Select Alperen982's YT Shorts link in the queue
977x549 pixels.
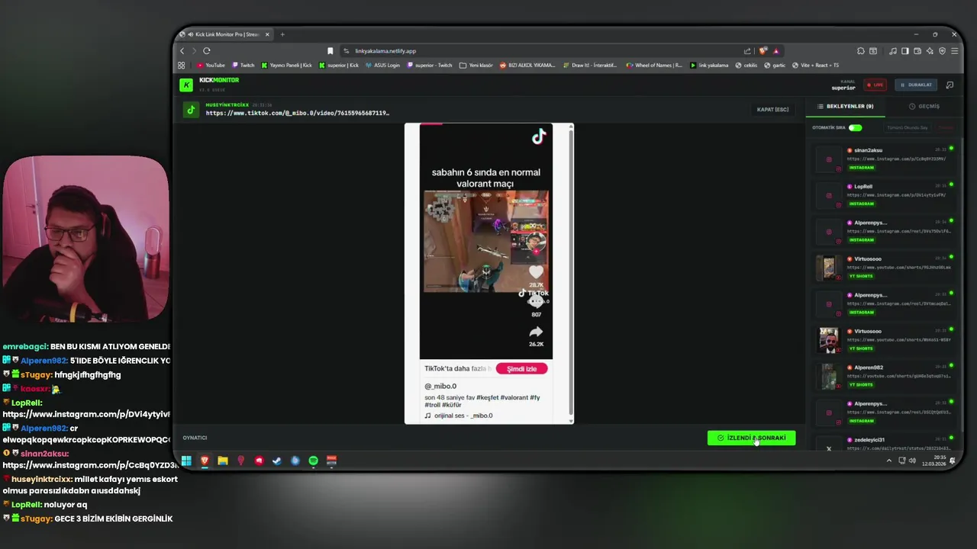pos(885,376)
